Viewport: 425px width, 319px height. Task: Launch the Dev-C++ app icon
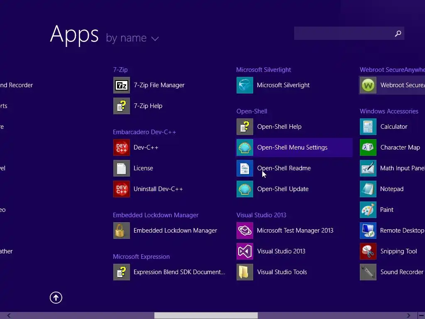pyautogui.click(x=122, y=147)
